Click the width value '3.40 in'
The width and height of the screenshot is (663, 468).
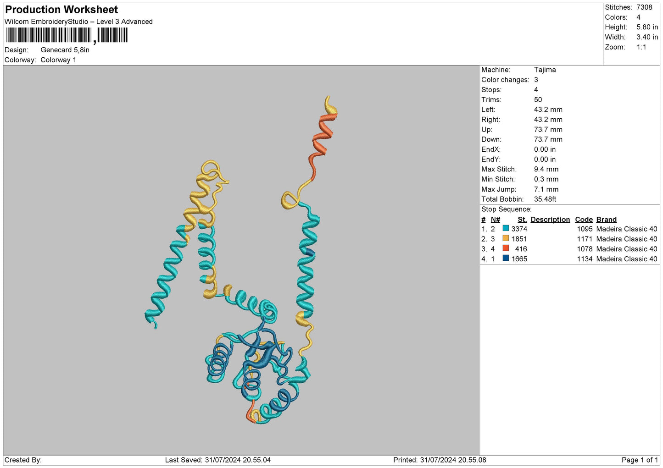[x=647, y=37]
